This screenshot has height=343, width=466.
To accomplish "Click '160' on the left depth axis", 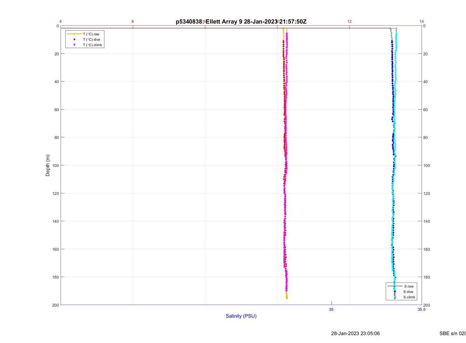I will click(x=56, y=249).
